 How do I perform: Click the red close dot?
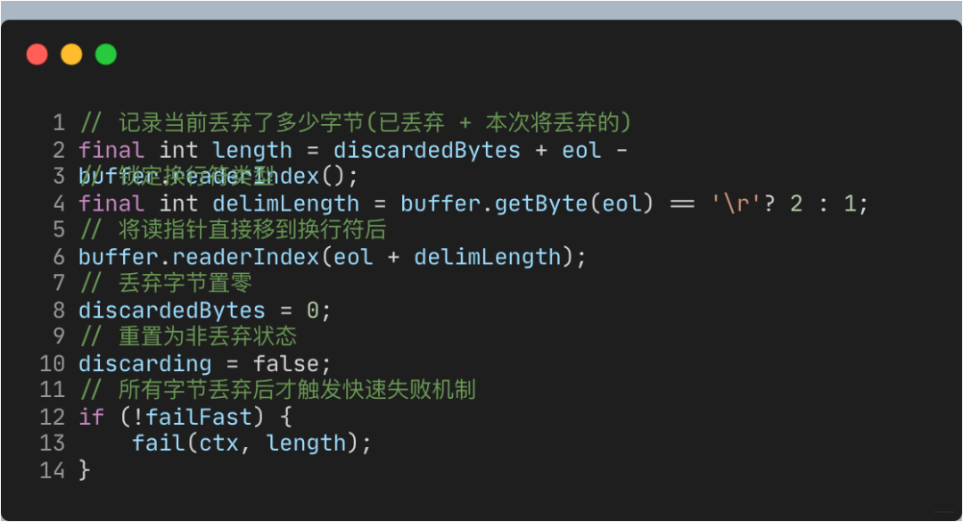click(37, 54)
